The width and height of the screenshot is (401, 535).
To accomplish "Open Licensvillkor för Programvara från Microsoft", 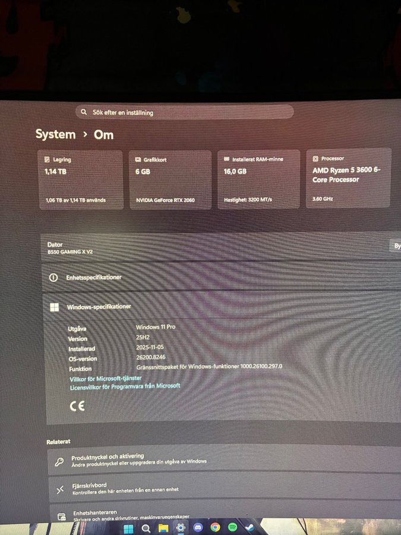I will (x=125, y=386).
